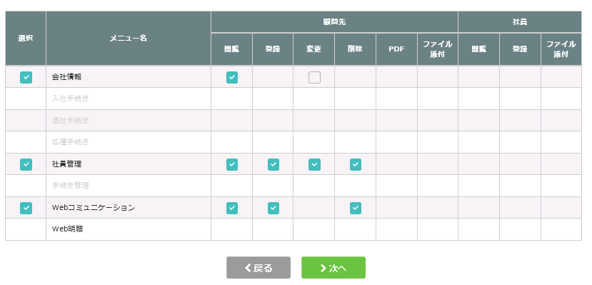Toggle 登録 checkbox for Webコミュニケーション
Screen dimensions: 592x285
tap(274, 208)
